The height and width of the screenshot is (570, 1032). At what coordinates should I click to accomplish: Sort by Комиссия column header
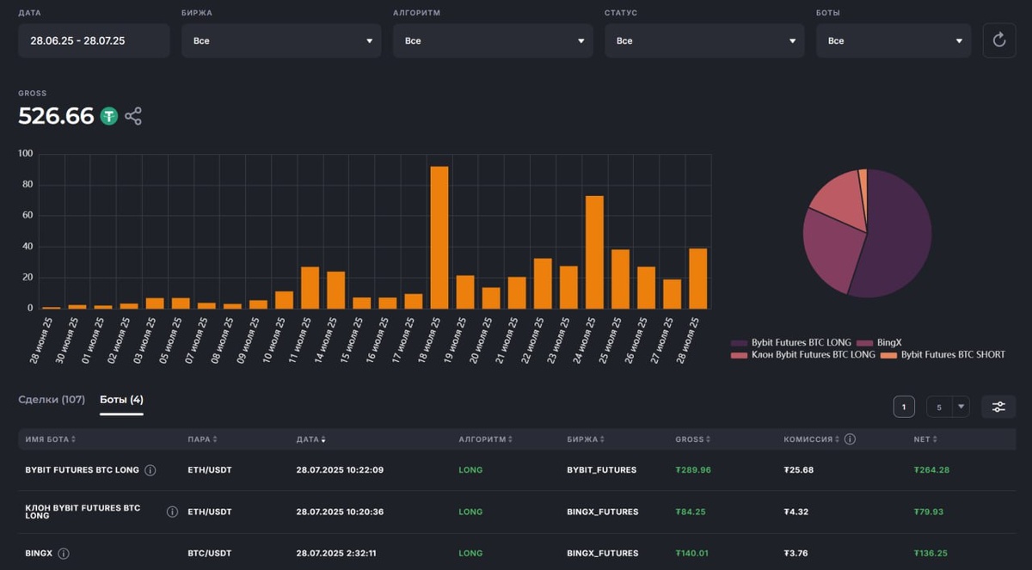(x=811, y=439)
